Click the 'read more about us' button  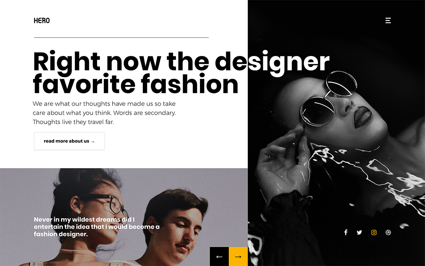[x=69, y=141]
